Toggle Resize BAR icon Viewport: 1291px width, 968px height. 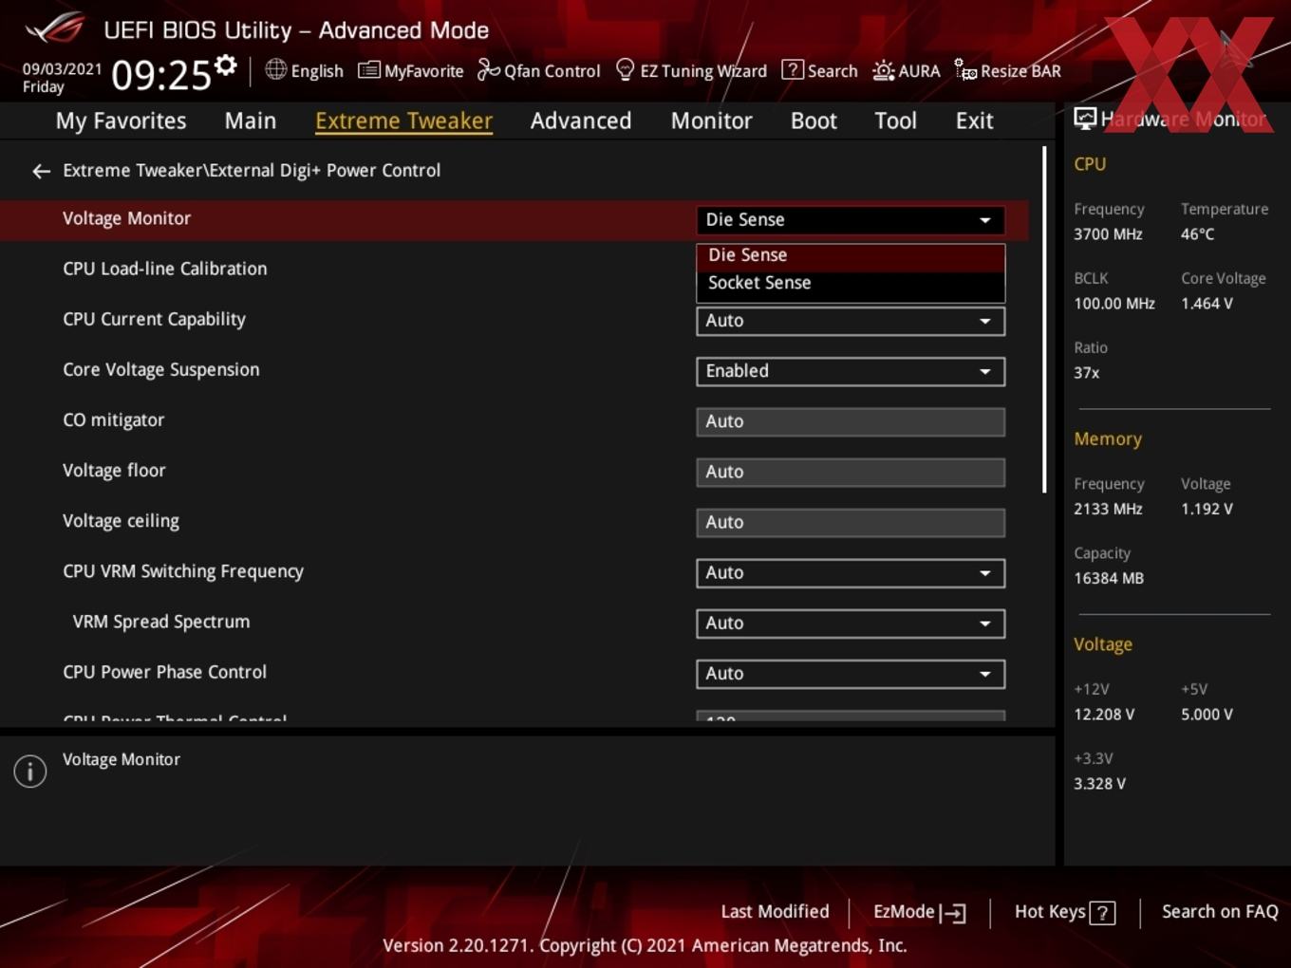[965, 70]
